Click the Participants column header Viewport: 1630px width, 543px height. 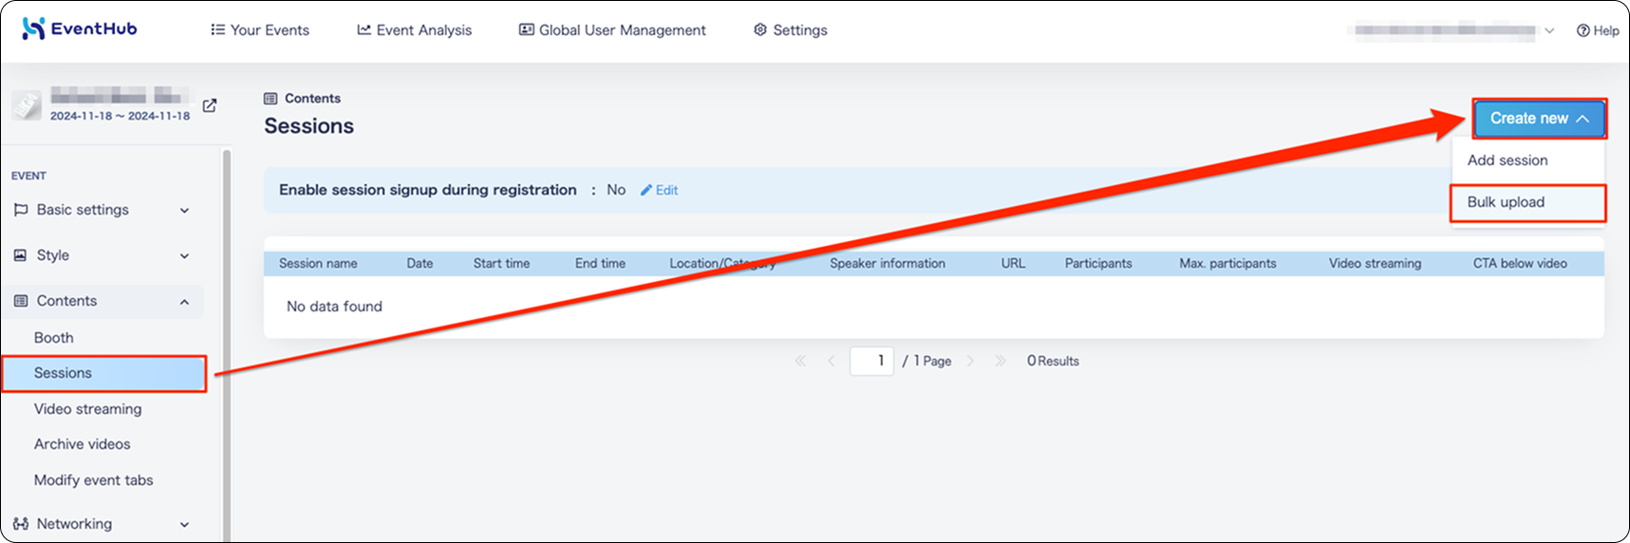1098,264
